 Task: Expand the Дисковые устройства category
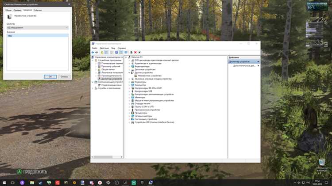coord(129,69)
